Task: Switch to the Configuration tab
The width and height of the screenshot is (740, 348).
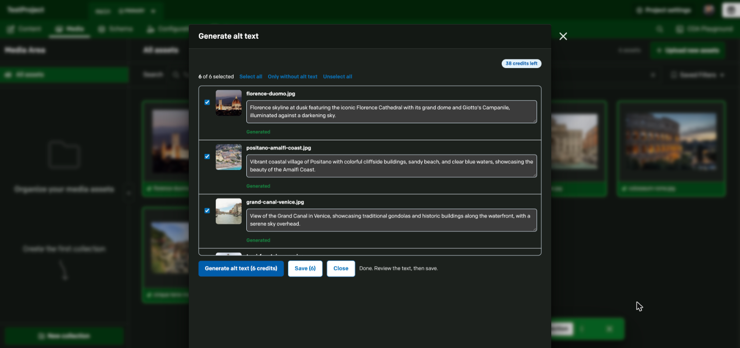Action: tap(168, 29)
